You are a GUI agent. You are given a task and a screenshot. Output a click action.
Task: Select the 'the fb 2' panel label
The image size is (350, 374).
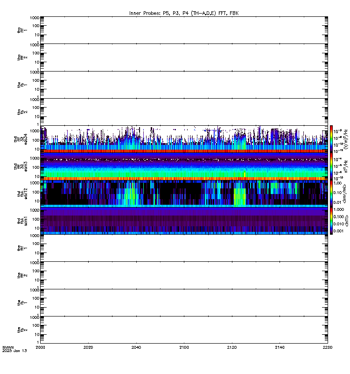(22, 330)
